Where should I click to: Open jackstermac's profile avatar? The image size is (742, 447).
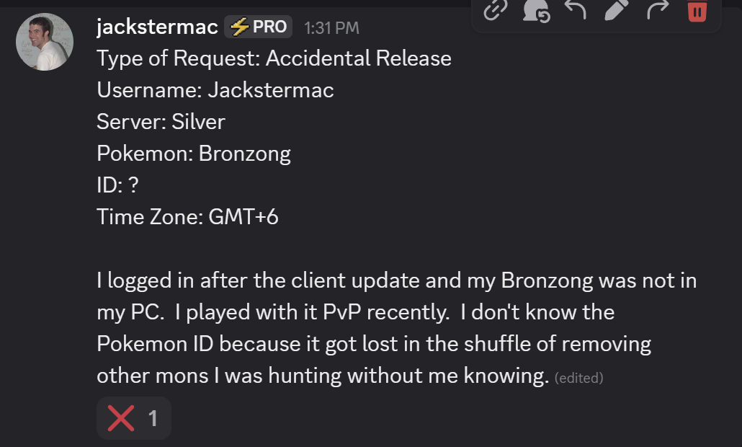coord(44,42)
